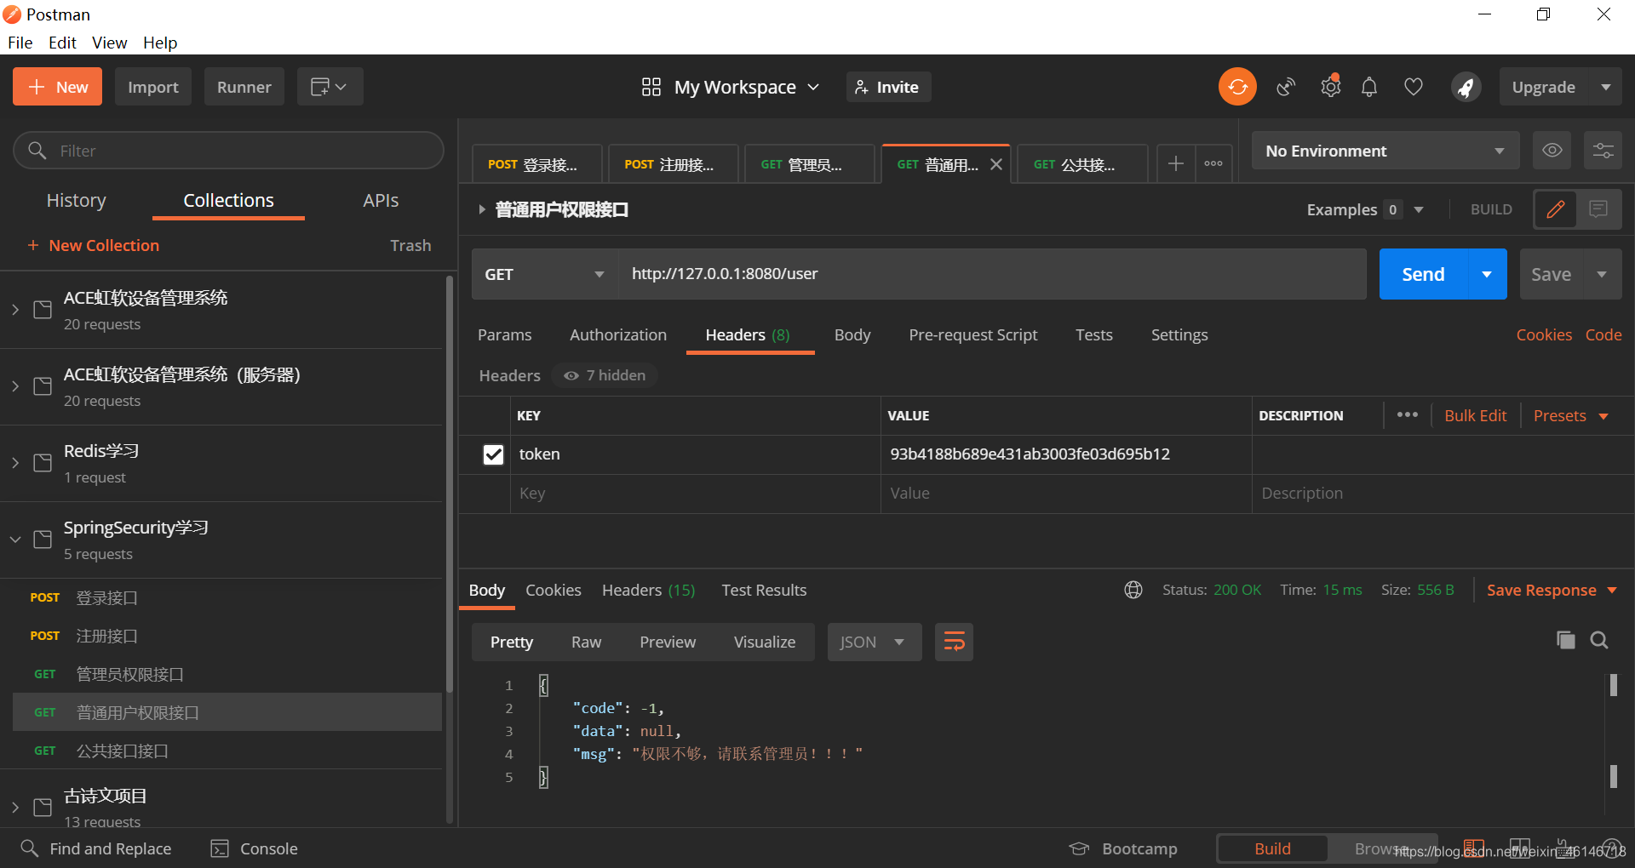Open the satellite capture requests icon
This screenshot has height=868, width=1635.
(1286, 87)
